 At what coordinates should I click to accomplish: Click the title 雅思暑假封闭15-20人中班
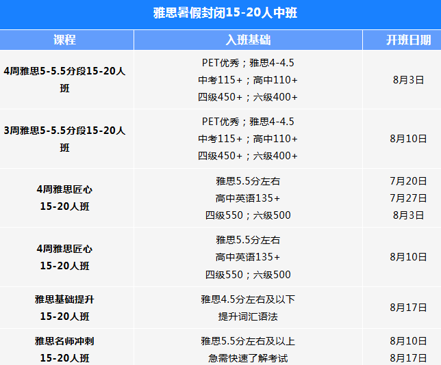225,13
